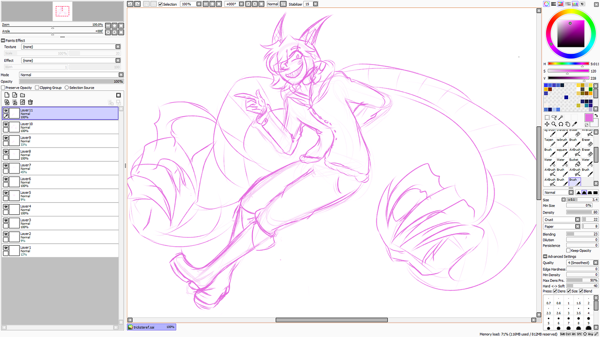The width and height of the screenshot is (600, 337).
Task: Create a new layer with the blank page icon
Action: tap(7, 95)
